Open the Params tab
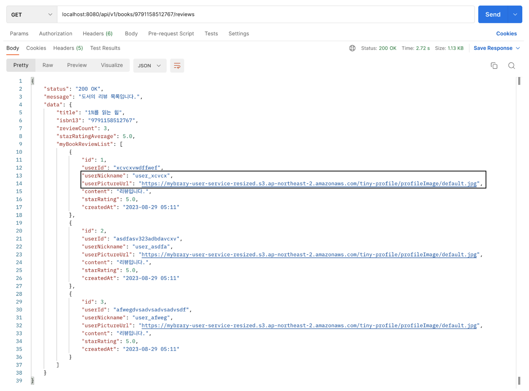Viewport: 529px width, 391px height. 19,33
